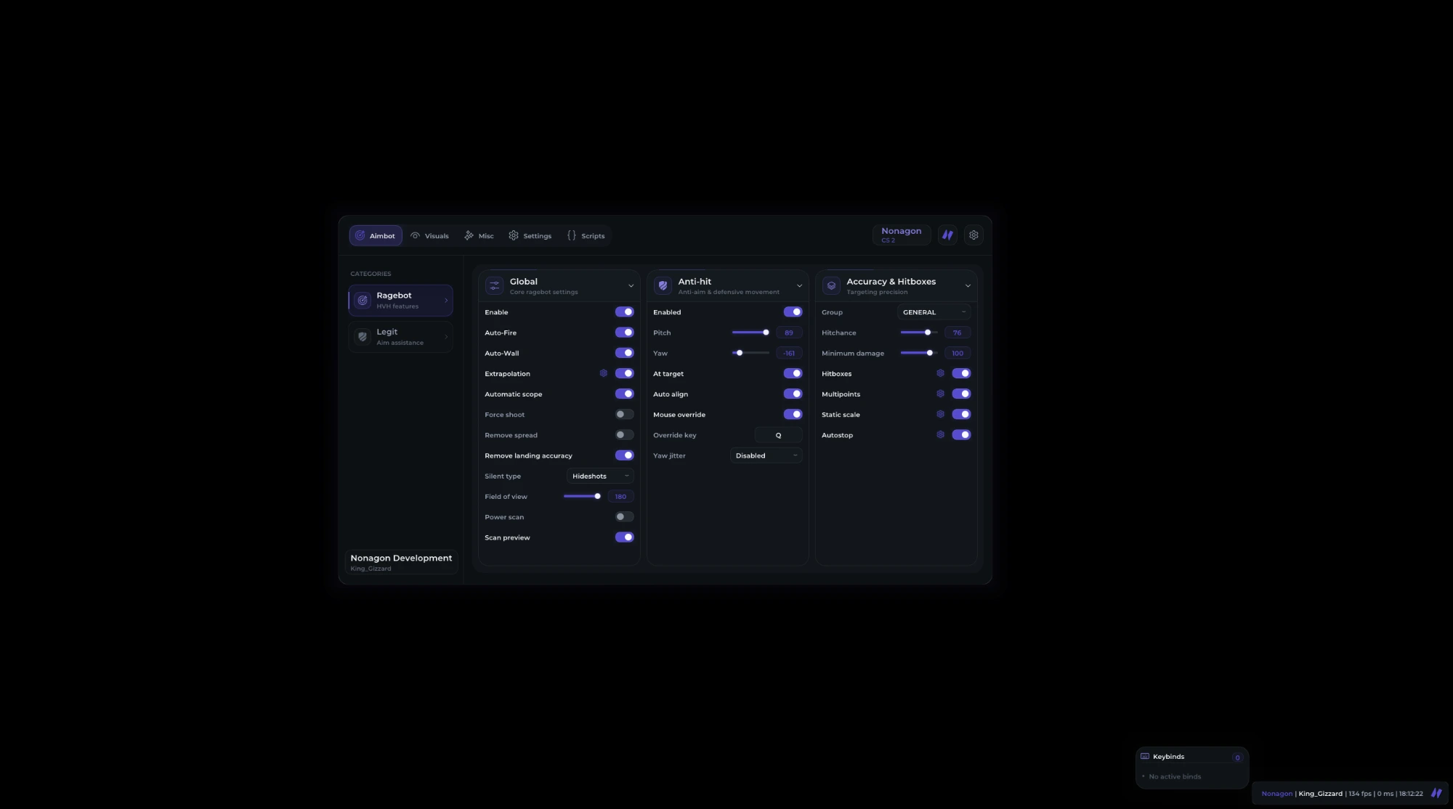The height and width of the screenshot is (809, 1453).
Task: Click the Minimum damage value 100
Action: [x=958, y=353]
